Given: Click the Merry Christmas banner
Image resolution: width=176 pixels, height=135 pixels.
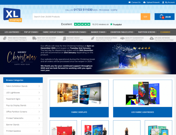Looking at the screenshot, I should pos(88,58).
